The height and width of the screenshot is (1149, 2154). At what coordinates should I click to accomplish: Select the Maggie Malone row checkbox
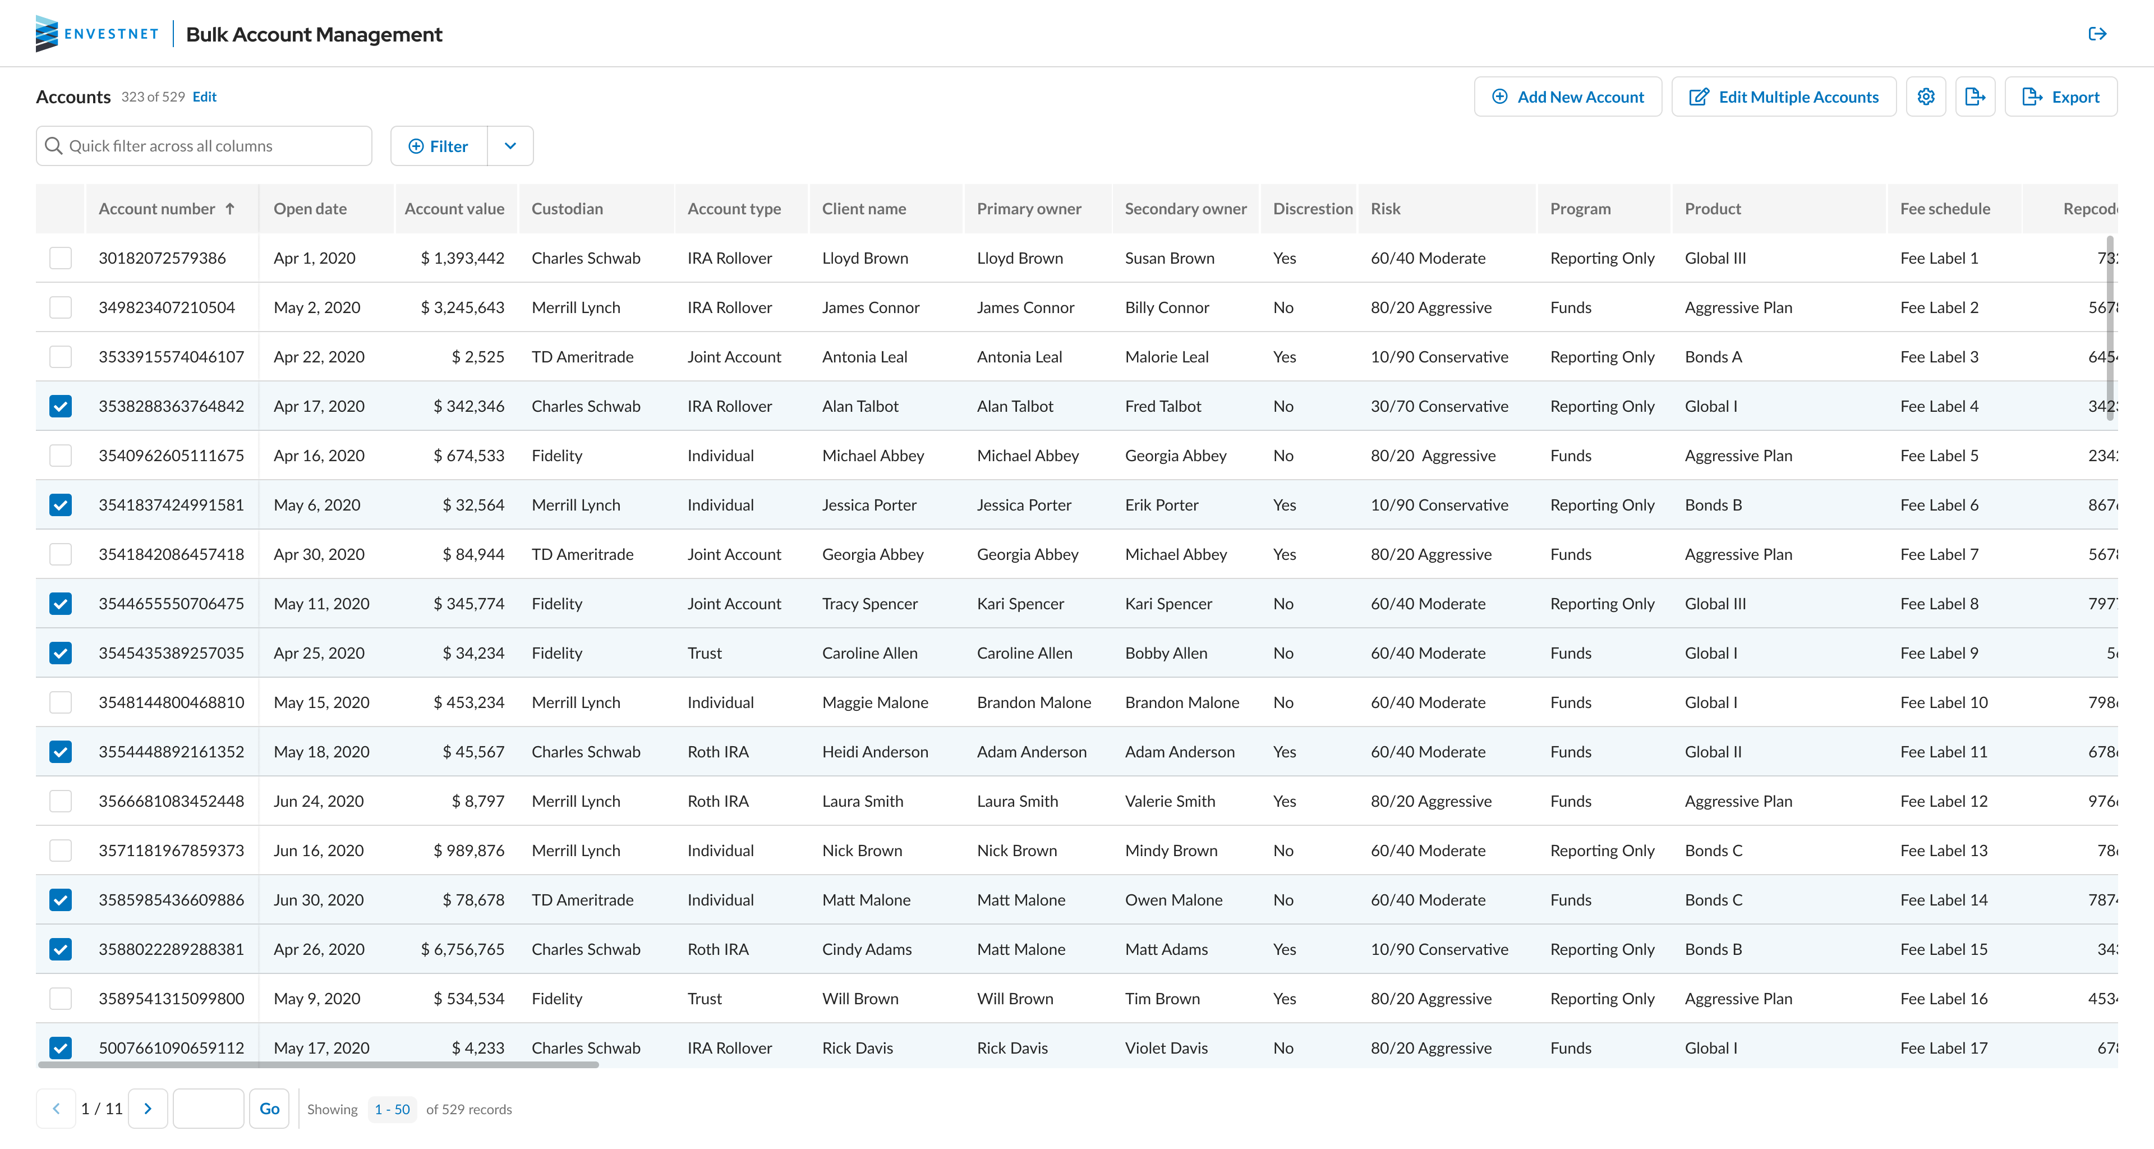tap(60, 702)
